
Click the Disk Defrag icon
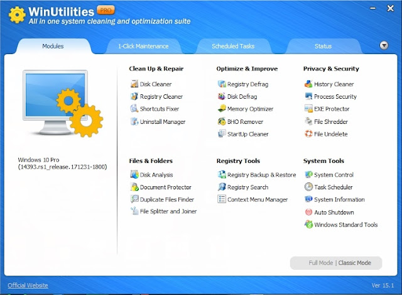click(x=222, y=96)
